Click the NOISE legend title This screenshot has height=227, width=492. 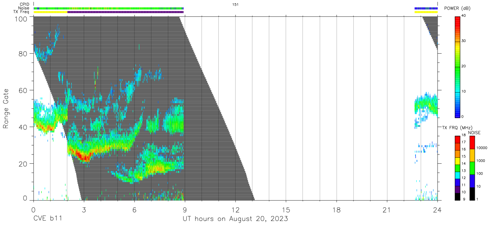(x=474, y=133)
